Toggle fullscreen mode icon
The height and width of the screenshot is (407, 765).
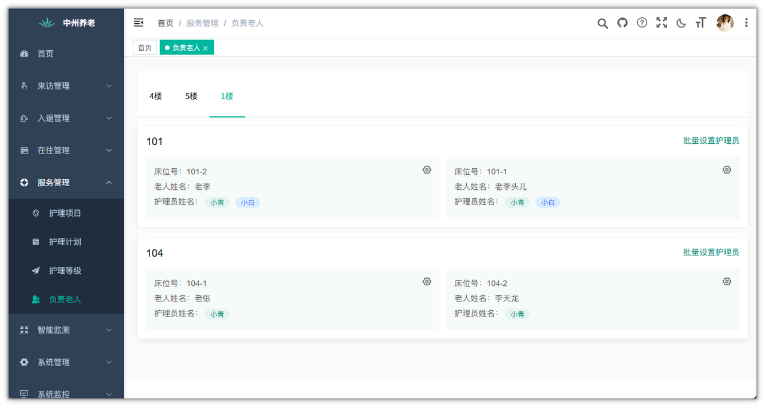tap(662, 23)
